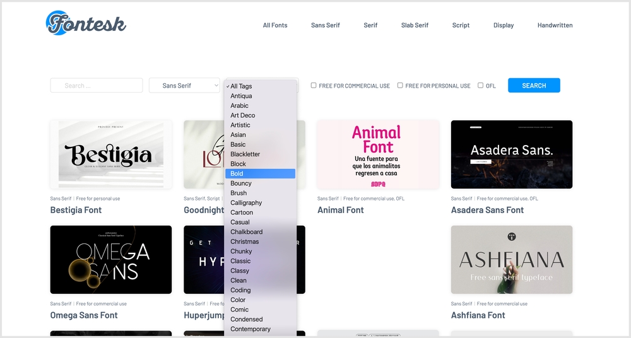Image resolution: width=631 pixels, height=338 pixels.
Task: Click the Fontesk logo
Action: tap(86, 23)
